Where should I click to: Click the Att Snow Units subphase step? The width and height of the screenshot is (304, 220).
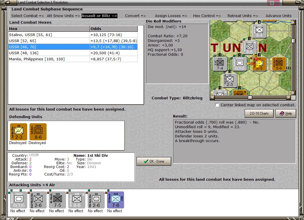[x=63, y=16]
